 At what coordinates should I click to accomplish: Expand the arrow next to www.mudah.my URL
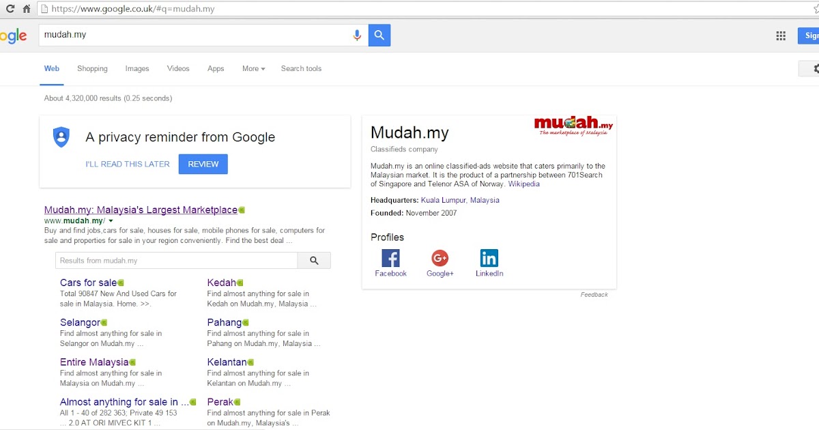[x=111, y=221]
